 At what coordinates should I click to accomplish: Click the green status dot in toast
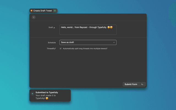[32, 94]
